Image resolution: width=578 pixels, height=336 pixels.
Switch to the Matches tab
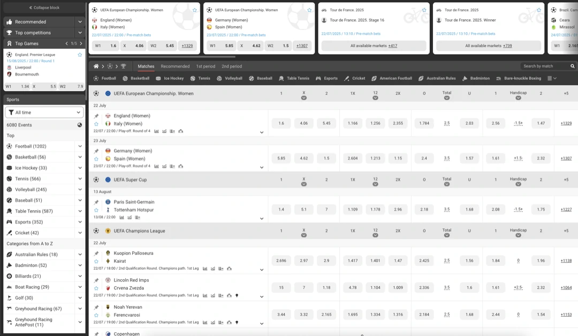tap(146, 66)
